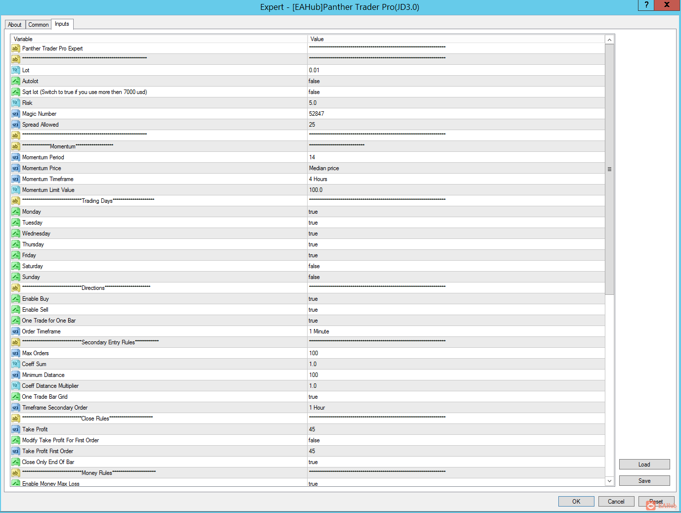Click the integer icon beside Spread Allowed

point(15,125)
